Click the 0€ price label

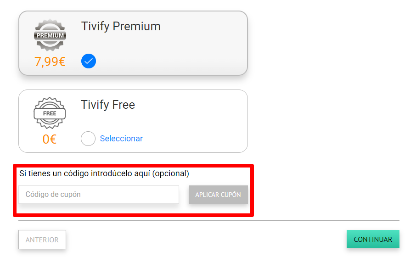[50, 139]
